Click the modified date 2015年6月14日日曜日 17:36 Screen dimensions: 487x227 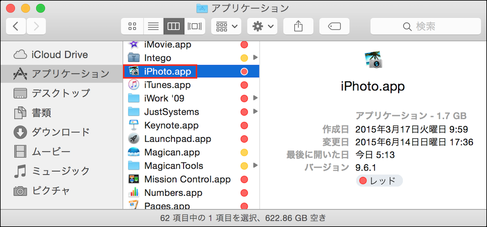coord(414,142)
